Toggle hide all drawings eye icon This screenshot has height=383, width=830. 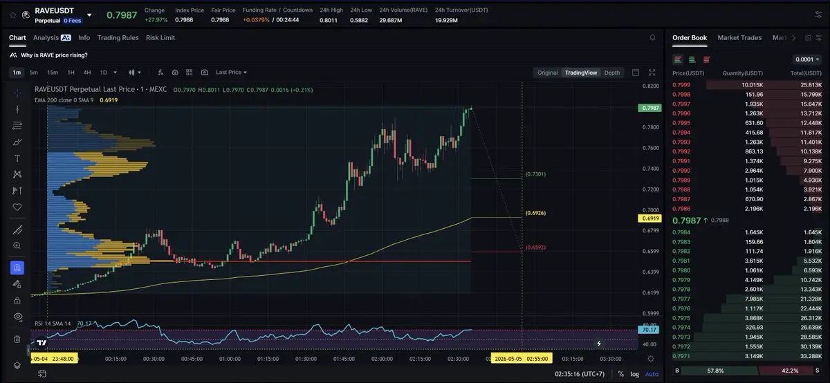pos(17,317)
